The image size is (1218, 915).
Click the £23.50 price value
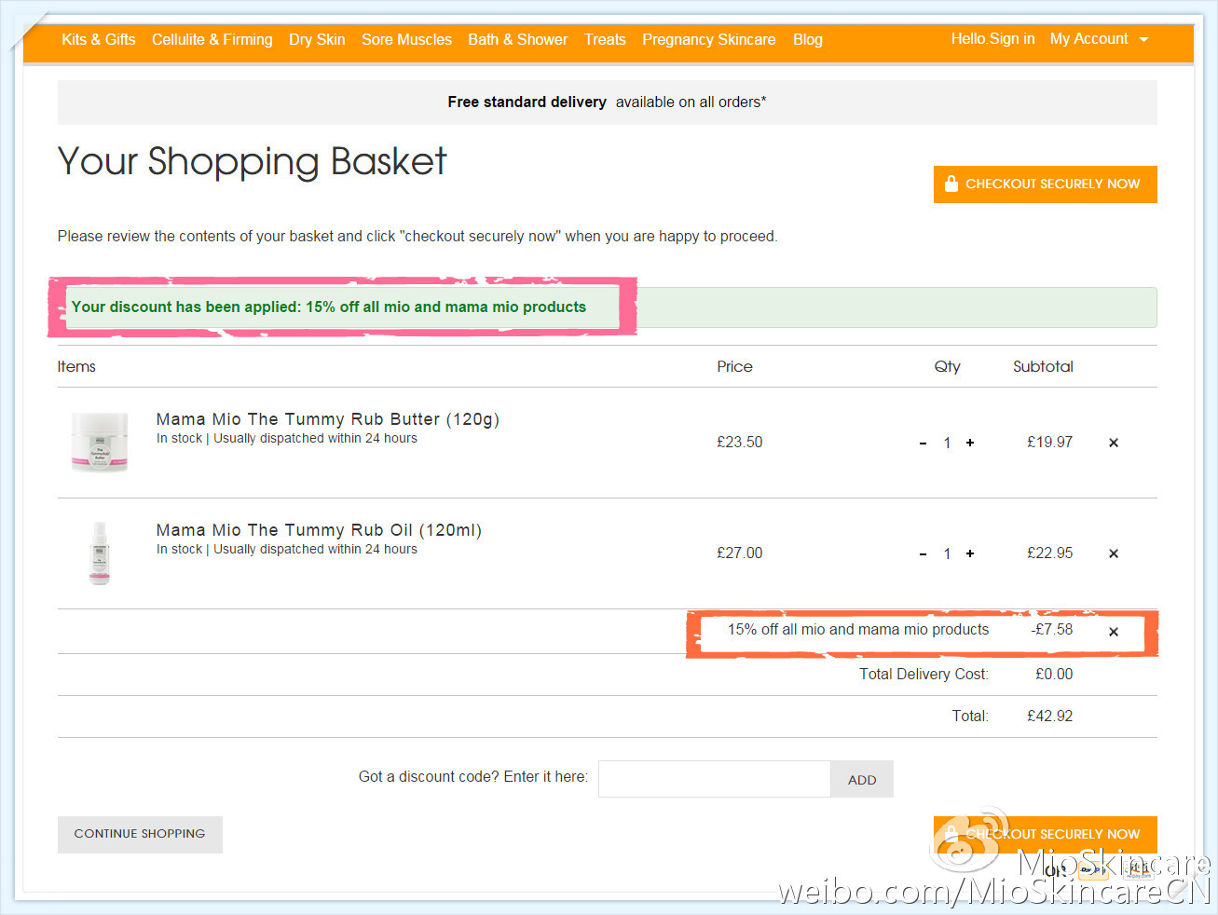pos(740,442)
